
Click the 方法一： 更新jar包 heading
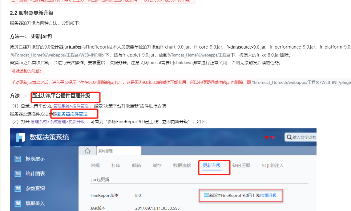(x=31, y=36)
